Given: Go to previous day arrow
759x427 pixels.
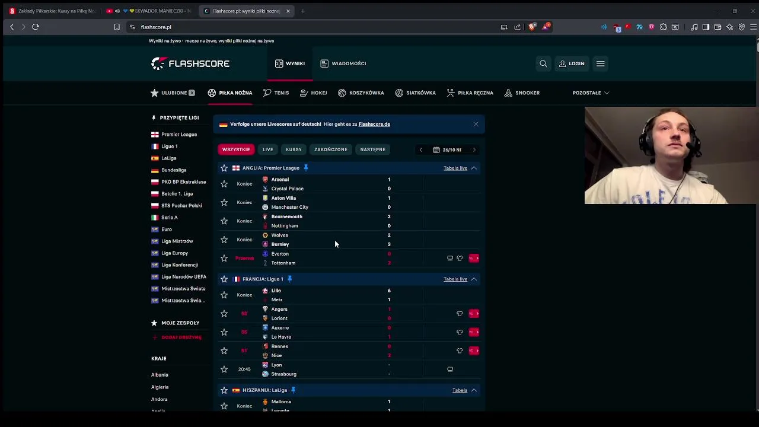Looking at the screenshot, I should pos(421,150).
